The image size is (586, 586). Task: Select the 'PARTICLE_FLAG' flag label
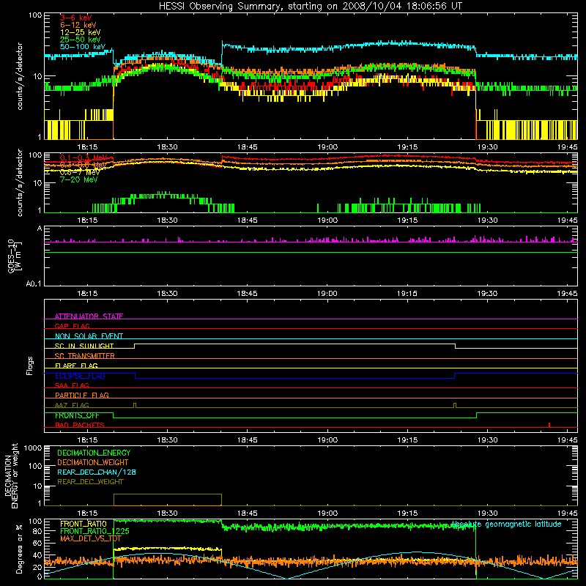(81, 395)
